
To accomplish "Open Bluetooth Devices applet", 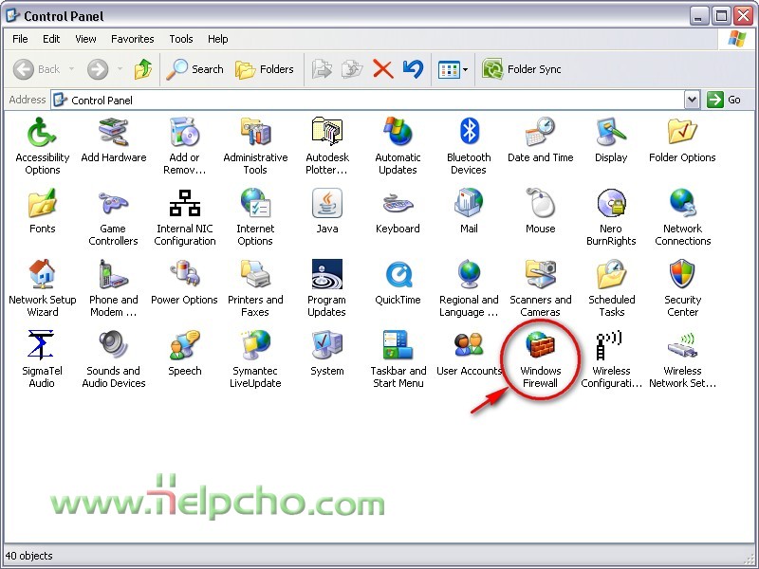I will coord(469,146).
